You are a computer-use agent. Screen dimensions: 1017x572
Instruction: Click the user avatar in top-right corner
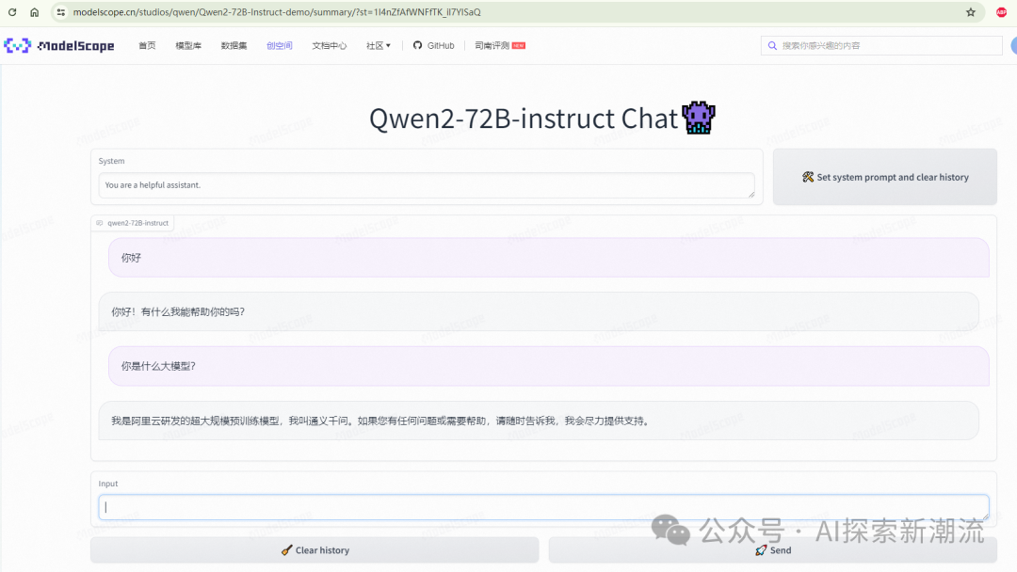point(1012,45)
